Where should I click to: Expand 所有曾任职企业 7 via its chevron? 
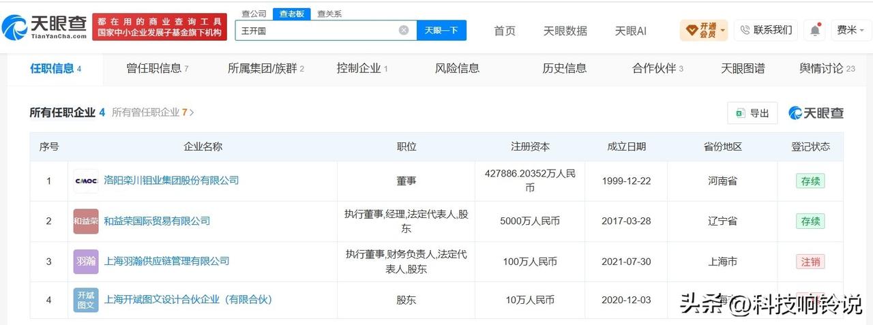click(192, 112)
